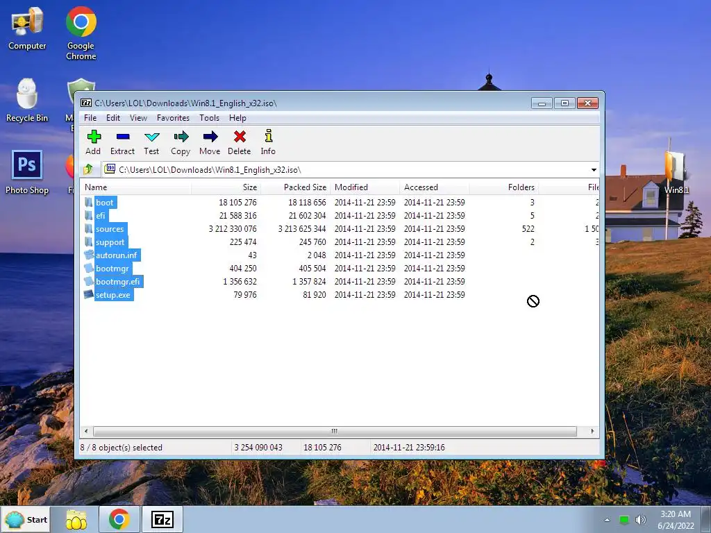Click status bar date 2014-11-21 23:59:16

coord(409,448)
